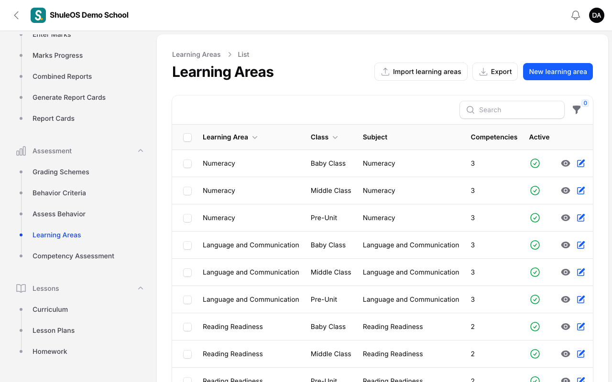Go back using the left chevron
The width and height of the screenshot is (612, 382).
[16, 15]
